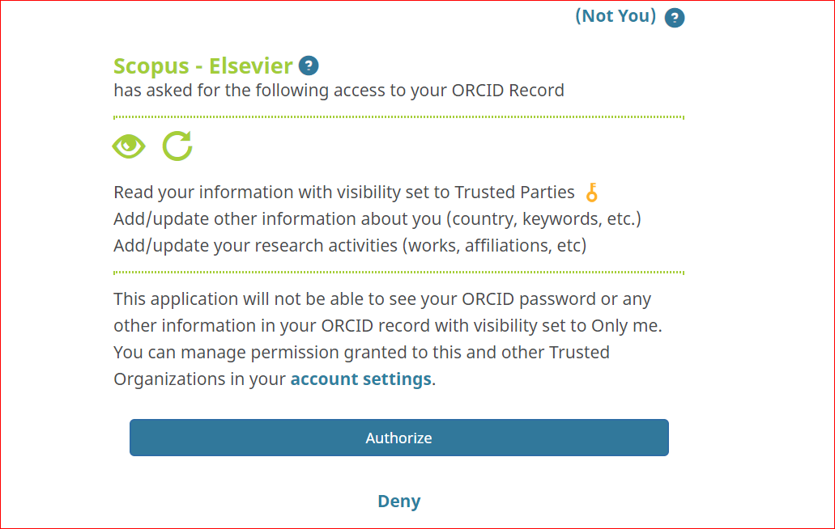Click the upper dotted green separator line

(x=398, y=117)
